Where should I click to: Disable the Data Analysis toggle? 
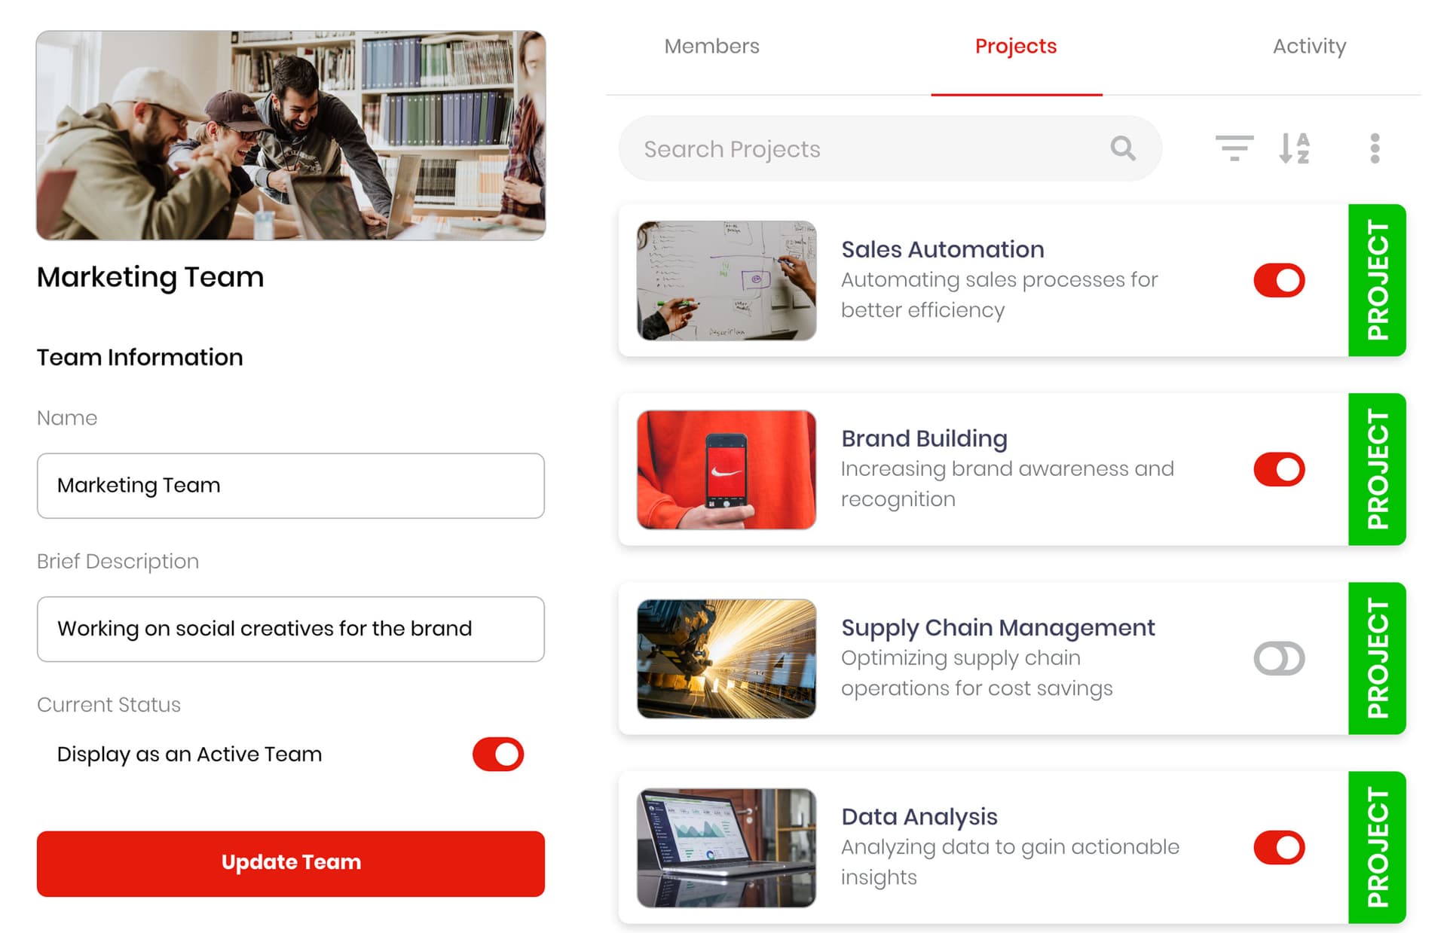[x=1279, y=847]
